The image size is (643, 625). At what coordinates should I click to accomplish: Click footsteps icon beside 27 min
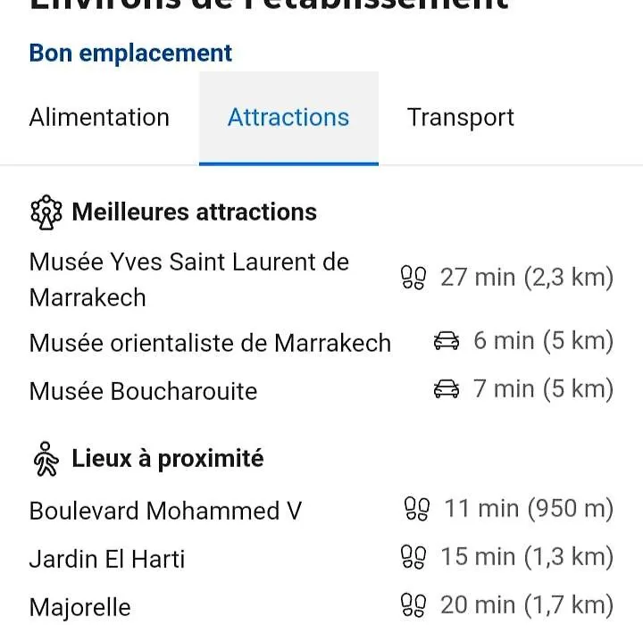(x=413, y=278)
